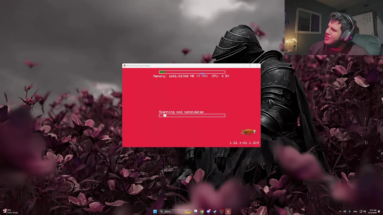The height and width of the screenshot is (215, 383).
Task: Open Steam from the taskbar
Action: 215,211
